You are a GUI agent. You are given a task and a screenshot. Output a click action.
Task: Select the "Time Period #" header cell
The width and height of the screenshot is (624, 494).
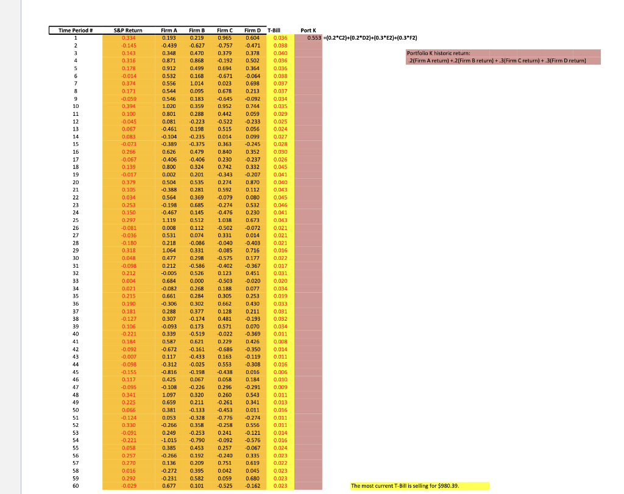click(x=76, y=30)
